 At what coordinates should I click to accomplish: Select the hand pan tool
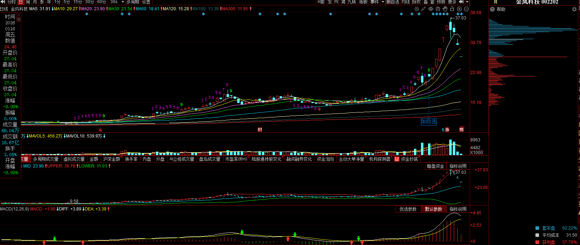[445, 9]
